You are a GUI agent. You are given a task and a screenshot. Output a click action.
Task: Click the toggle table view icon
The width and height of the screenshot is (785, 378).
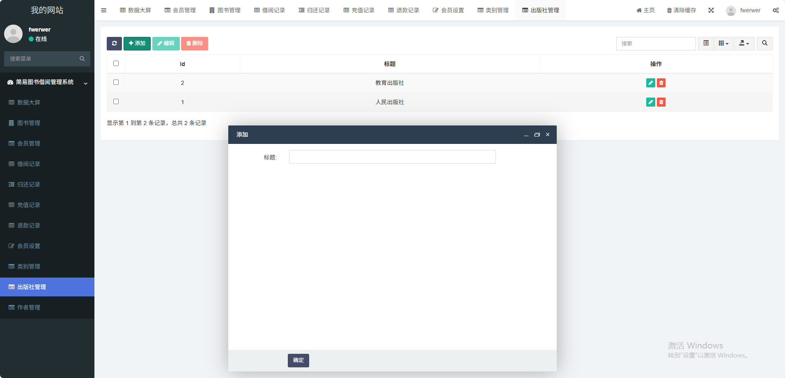pos(706,43)
